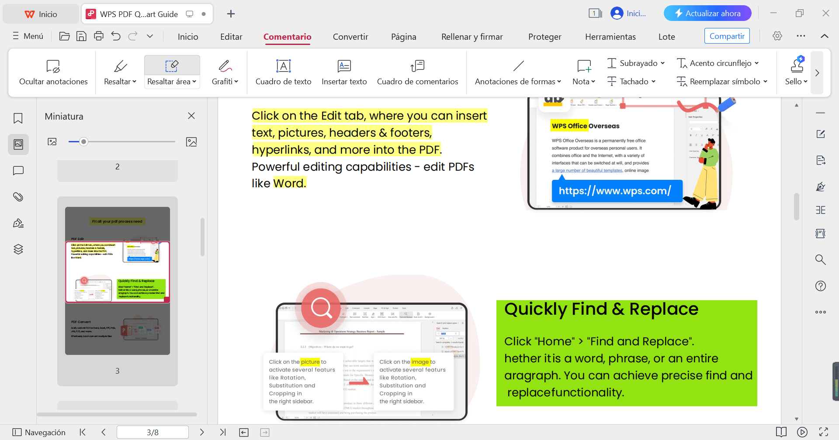The image size is (839, 440).
Task: Click the Compartir button
Action: pyautogui.click(x=727, y=36)
